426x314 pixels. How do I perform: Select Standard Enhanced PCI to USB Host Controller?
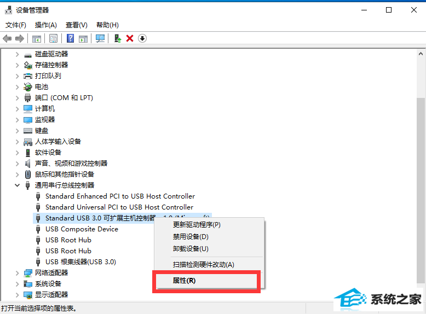click(120, 196)
